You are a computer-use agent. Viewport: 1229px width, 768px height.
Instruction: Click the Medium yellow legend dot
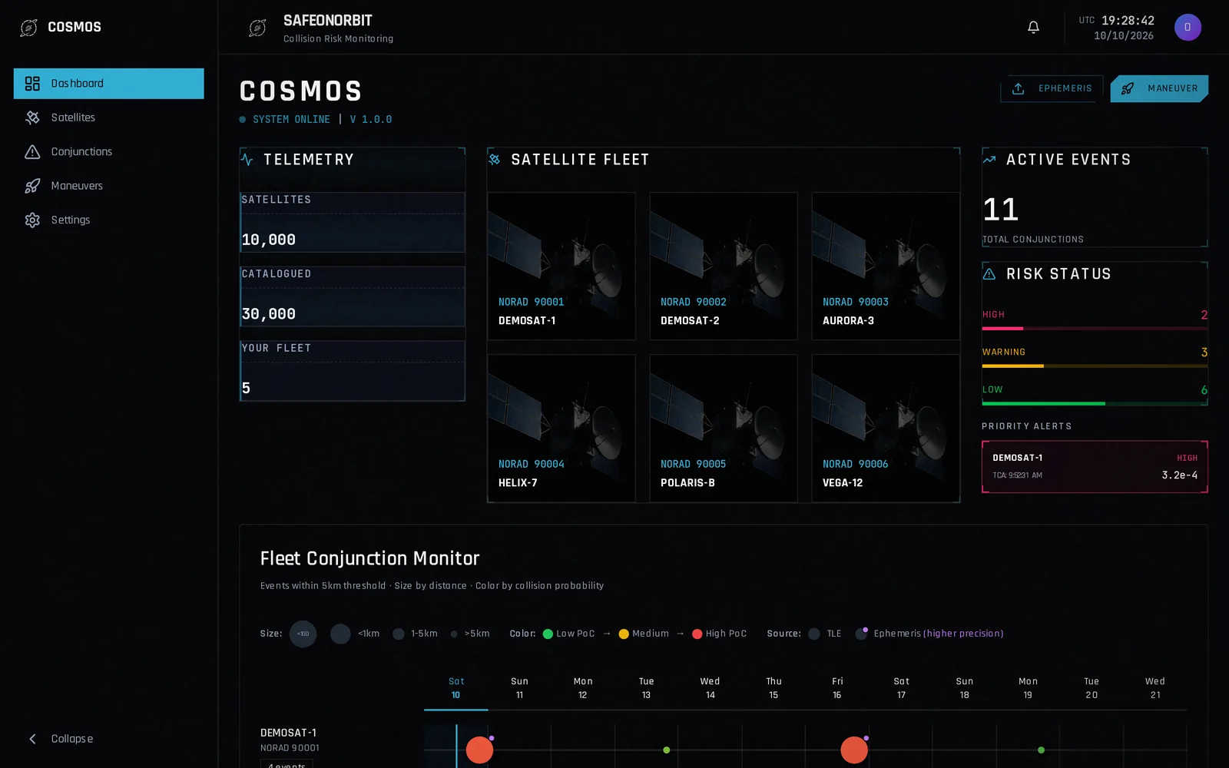tap(624, 634)
